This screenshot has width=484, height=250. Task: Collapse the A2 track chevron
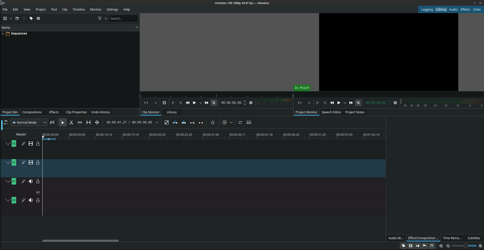[x=8, y=200]
